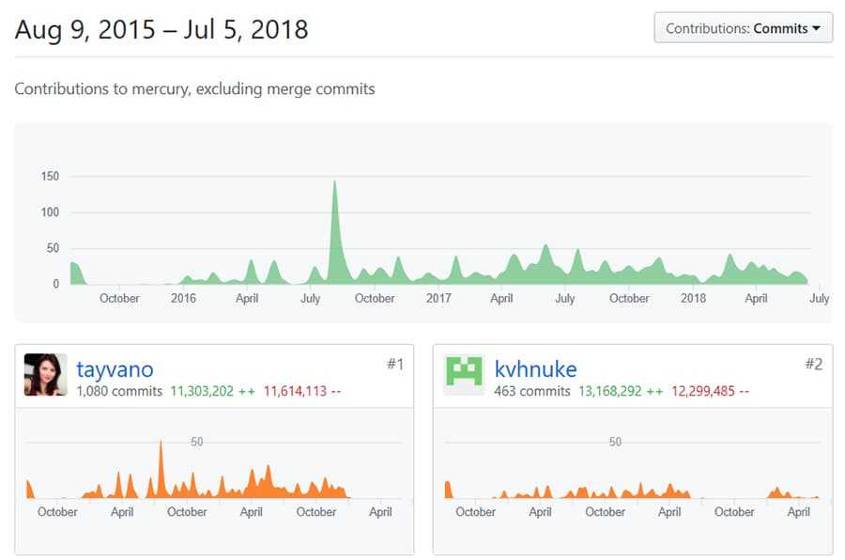Image resolution: width=845 pixels, height=560 pixels.
Task: Select the Aug 9, 2015 – Jul 5, 2018 heading
Action: pyautogui.click(x=160, y=29)
